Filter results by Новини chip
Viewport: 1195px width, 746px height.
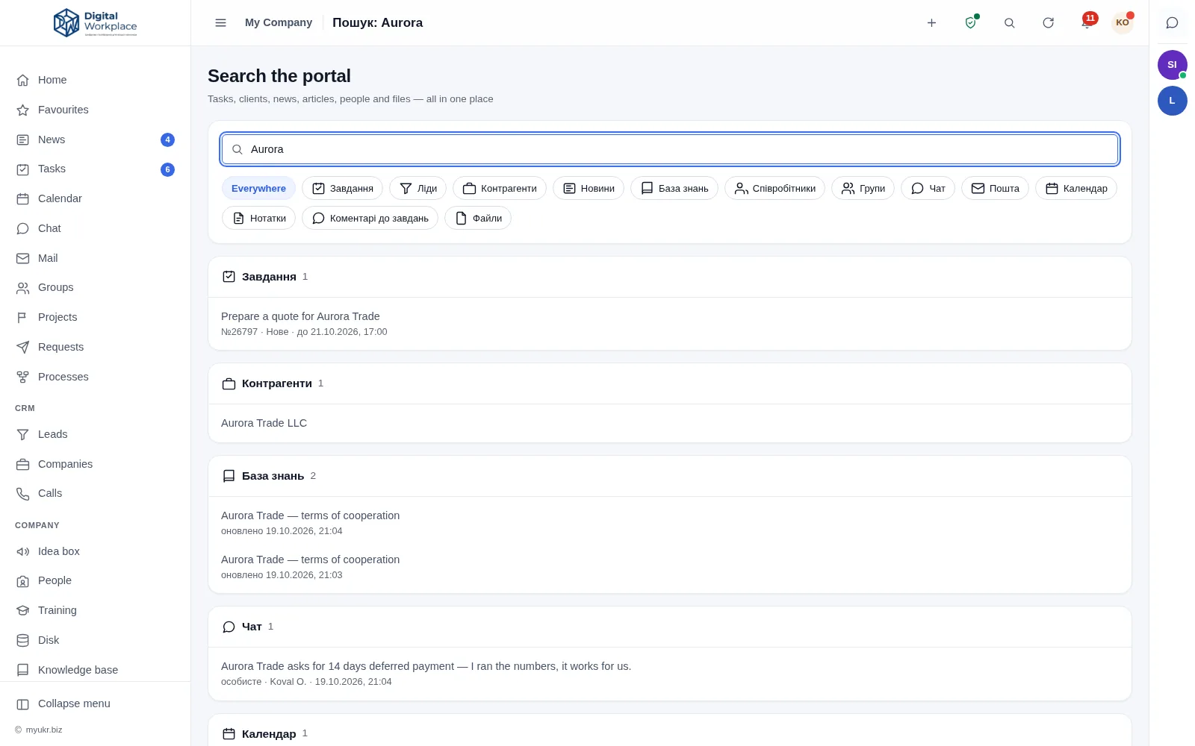[589, 189]
